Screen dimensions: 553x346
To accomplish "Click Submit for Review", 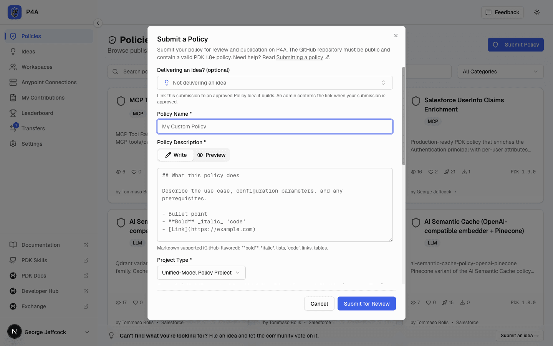I will tap(367, 304).
